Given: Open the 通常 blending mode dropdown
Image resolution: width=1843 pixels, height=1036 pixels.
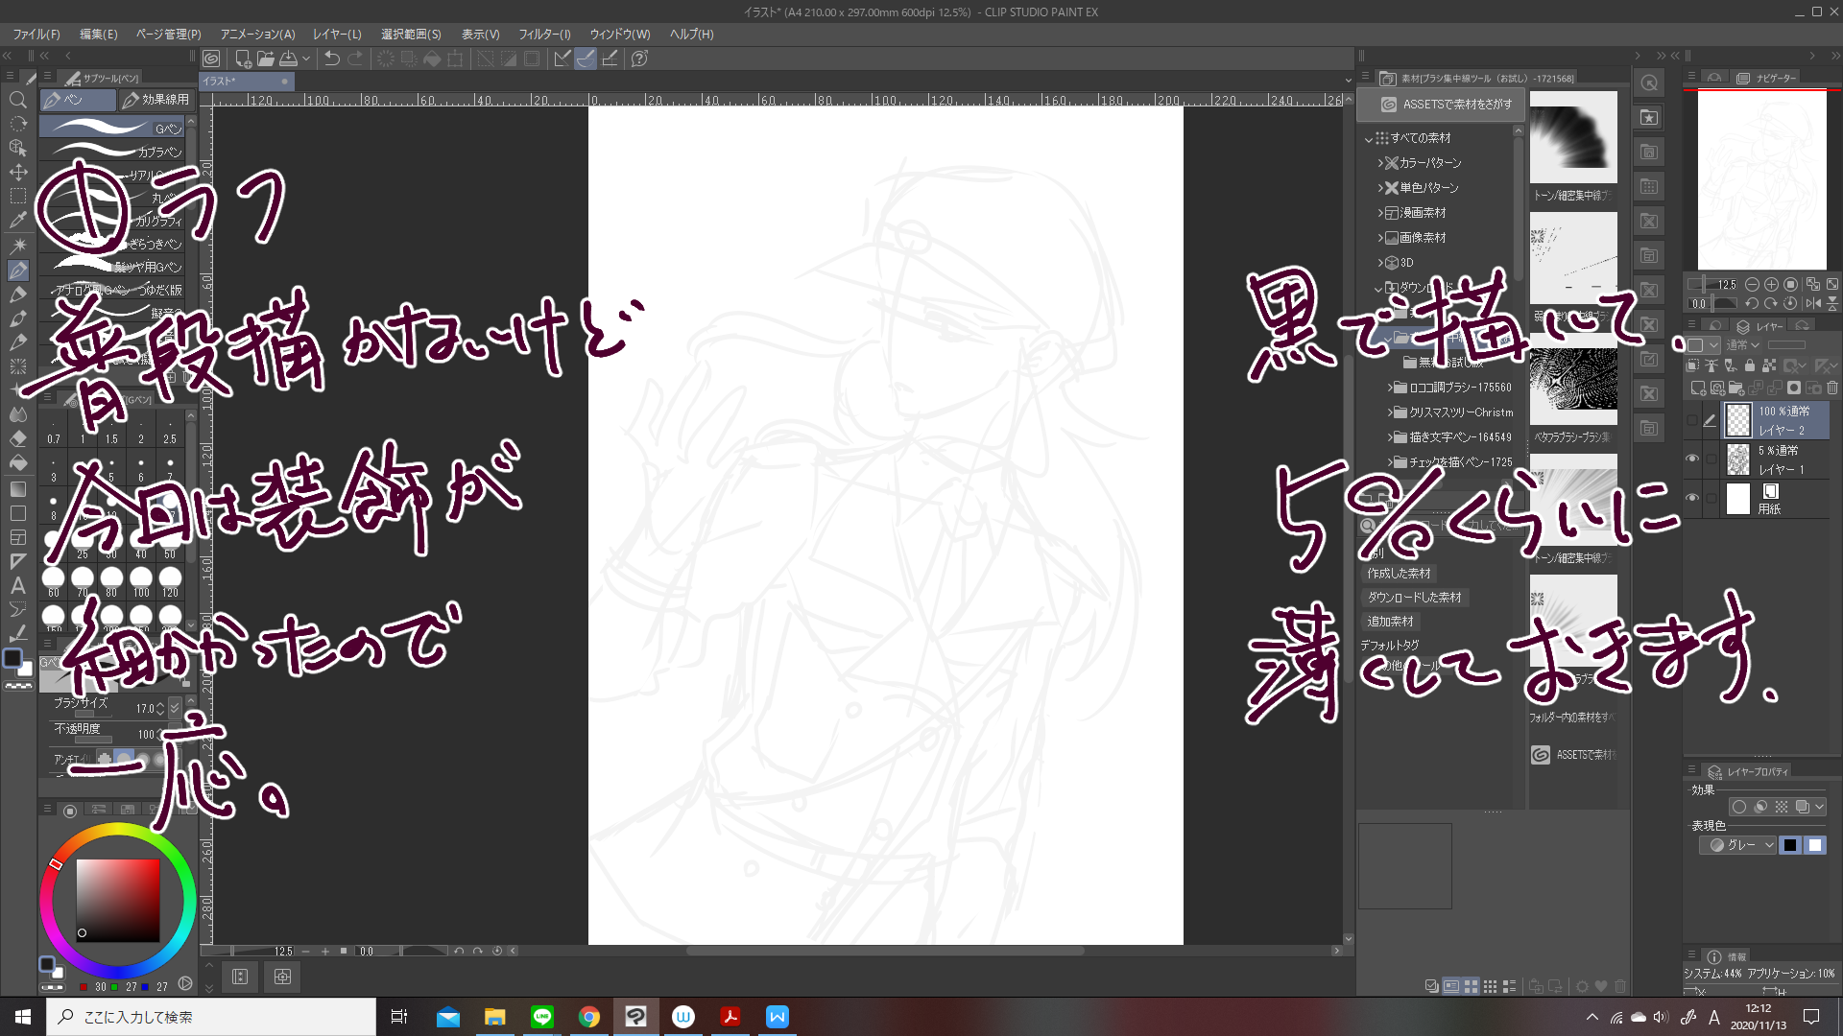Looking at the screenshot, I should coord(1743,345).
